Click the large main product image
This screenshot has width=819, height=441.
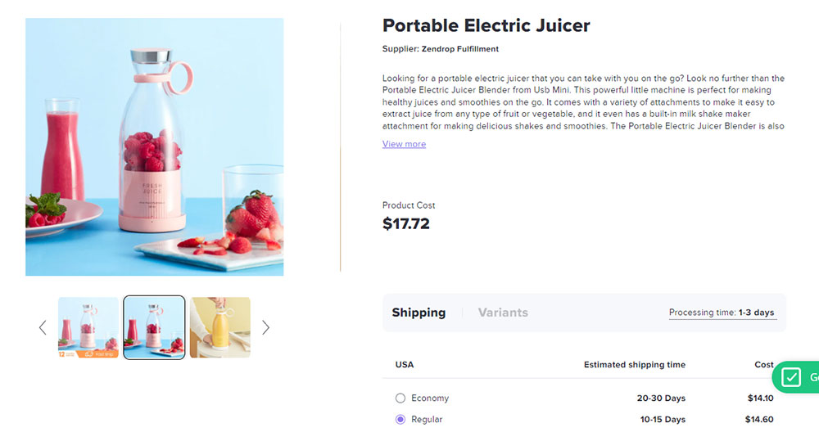[x=155, y=147]
